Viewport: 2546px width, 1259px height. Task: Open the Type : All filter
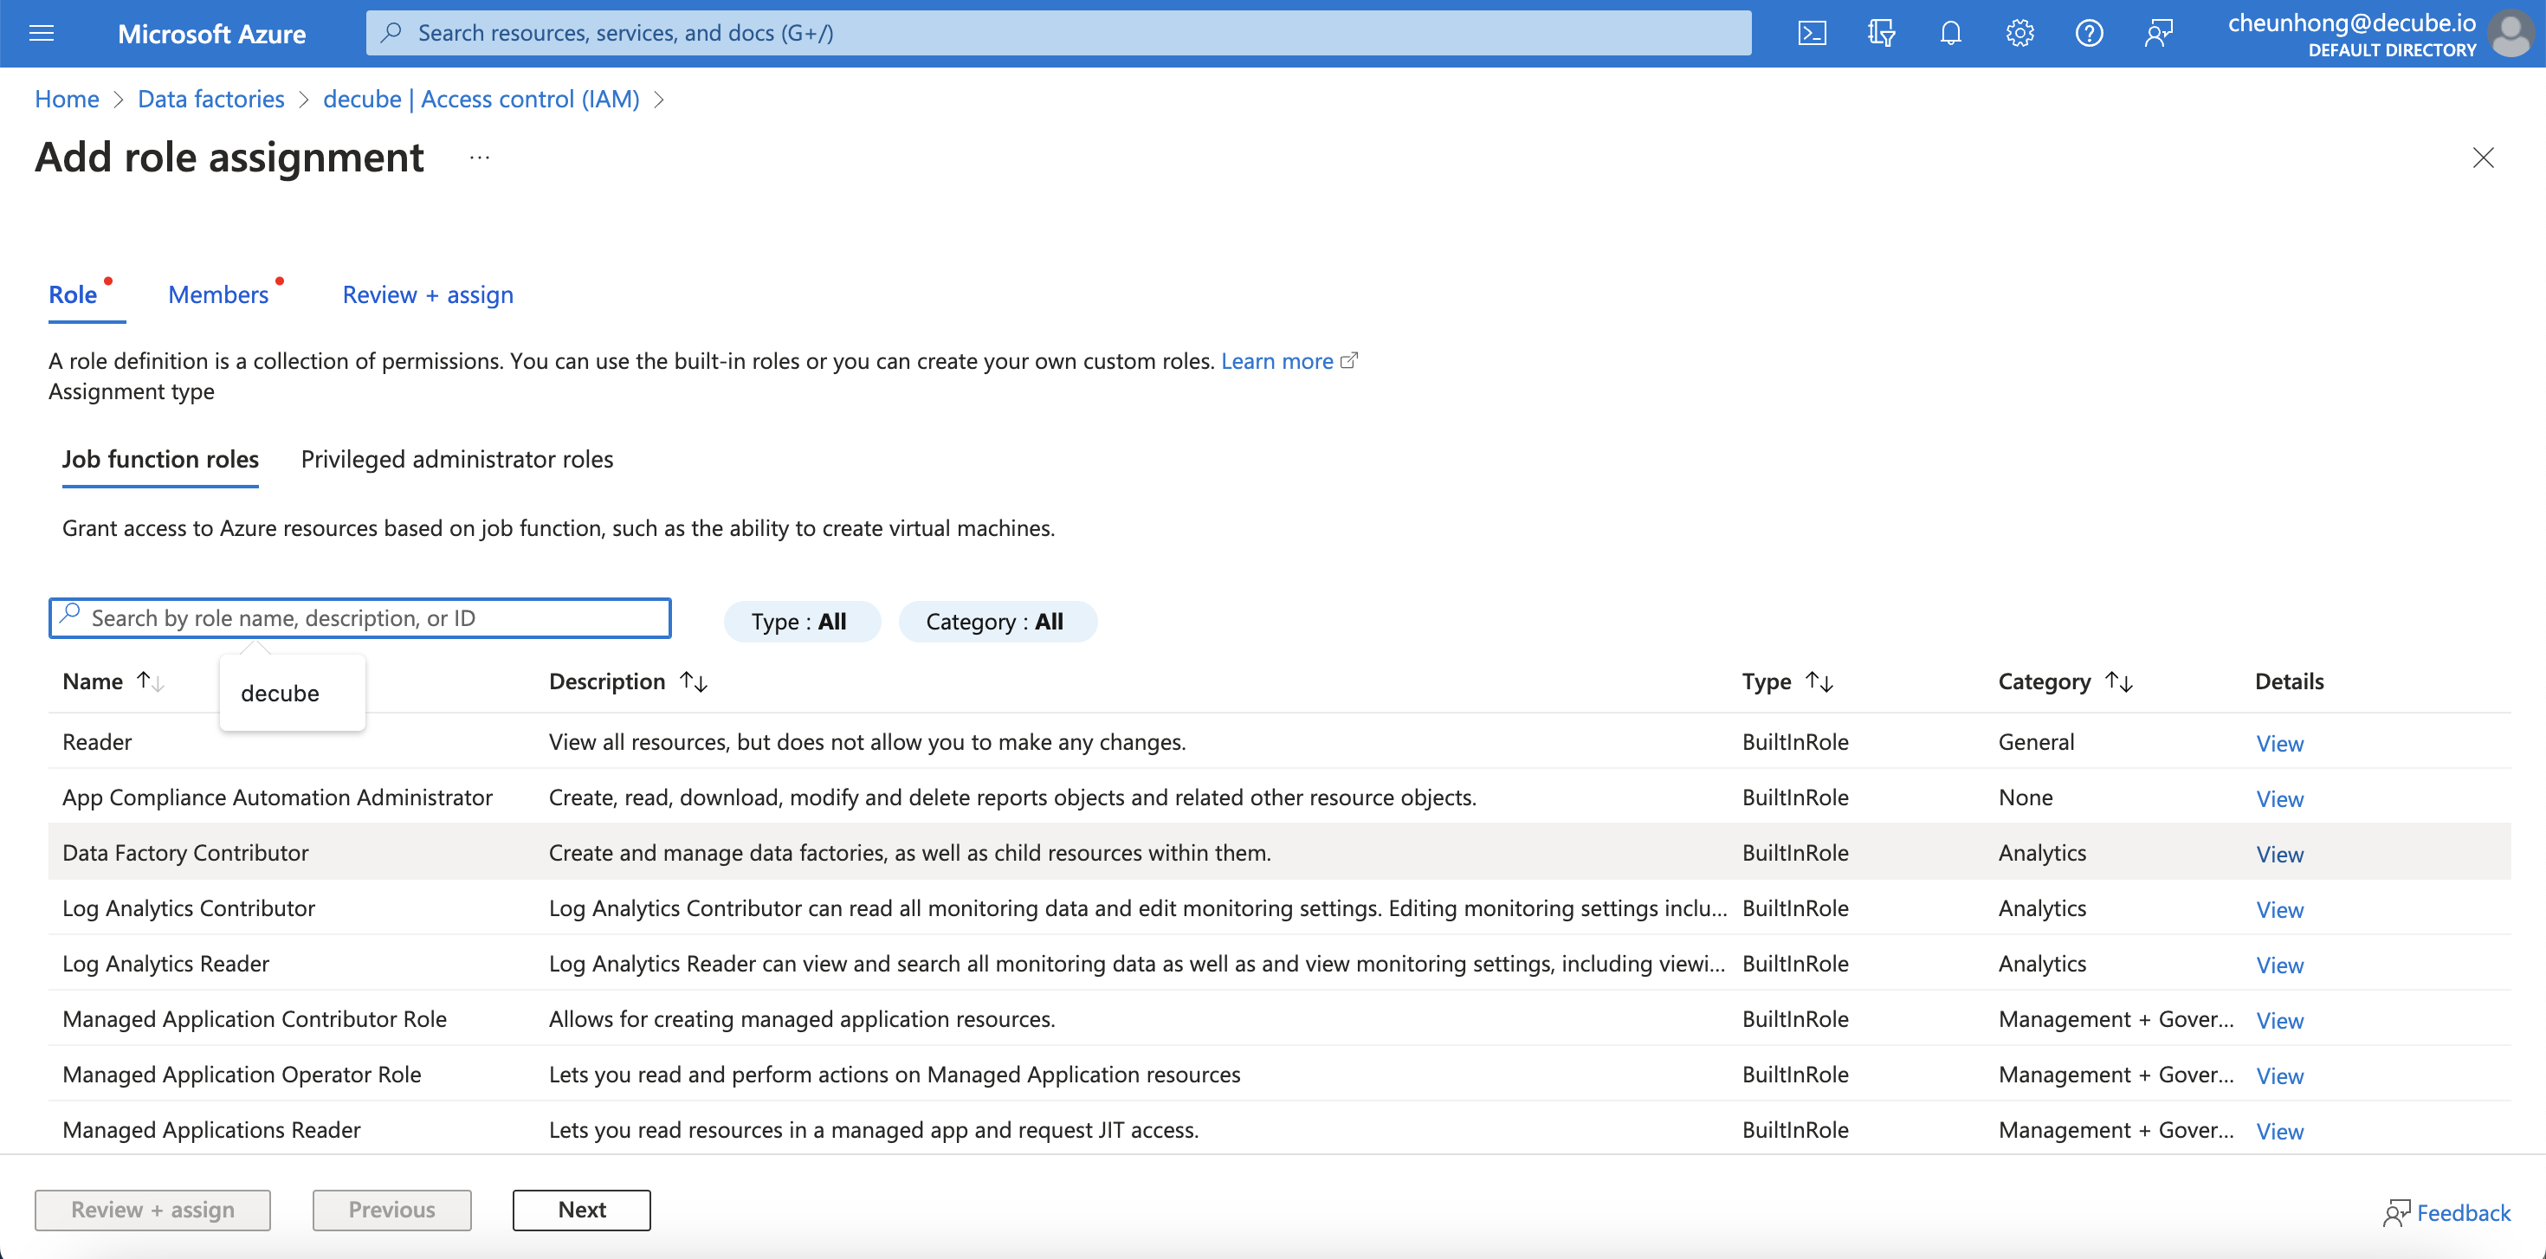[799, 622]
